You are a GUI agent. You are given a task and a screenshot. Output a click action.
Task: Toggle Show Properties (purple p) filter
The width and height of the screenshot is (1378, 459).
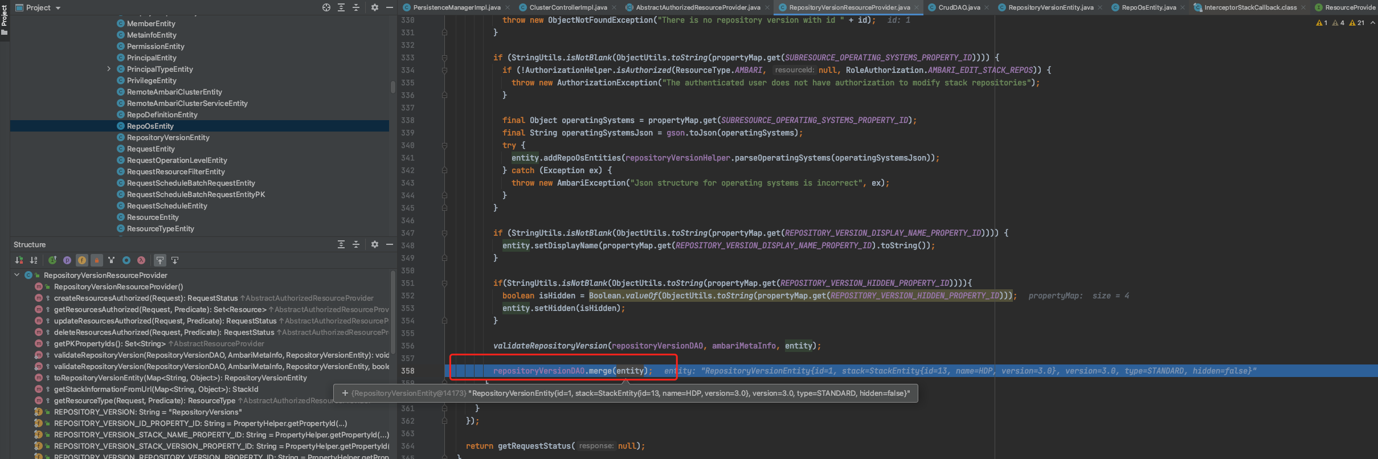[x=67, y=260]
